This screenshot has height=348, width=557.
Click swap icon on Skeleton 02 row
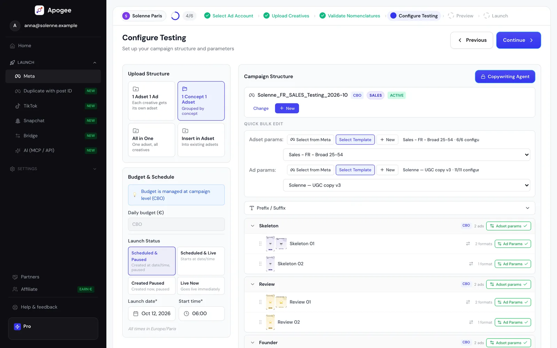[471, 264]
